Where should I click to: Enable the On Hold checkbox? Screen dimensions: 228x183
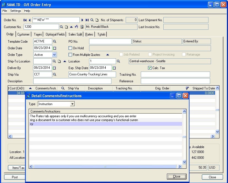pyautogui.click(x=70, y=48)
